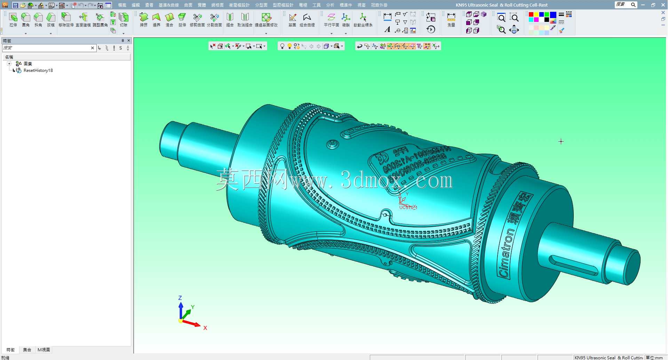668x360 pixels.
Task: Pick the yellow color swatch
Action: point(536,14)
